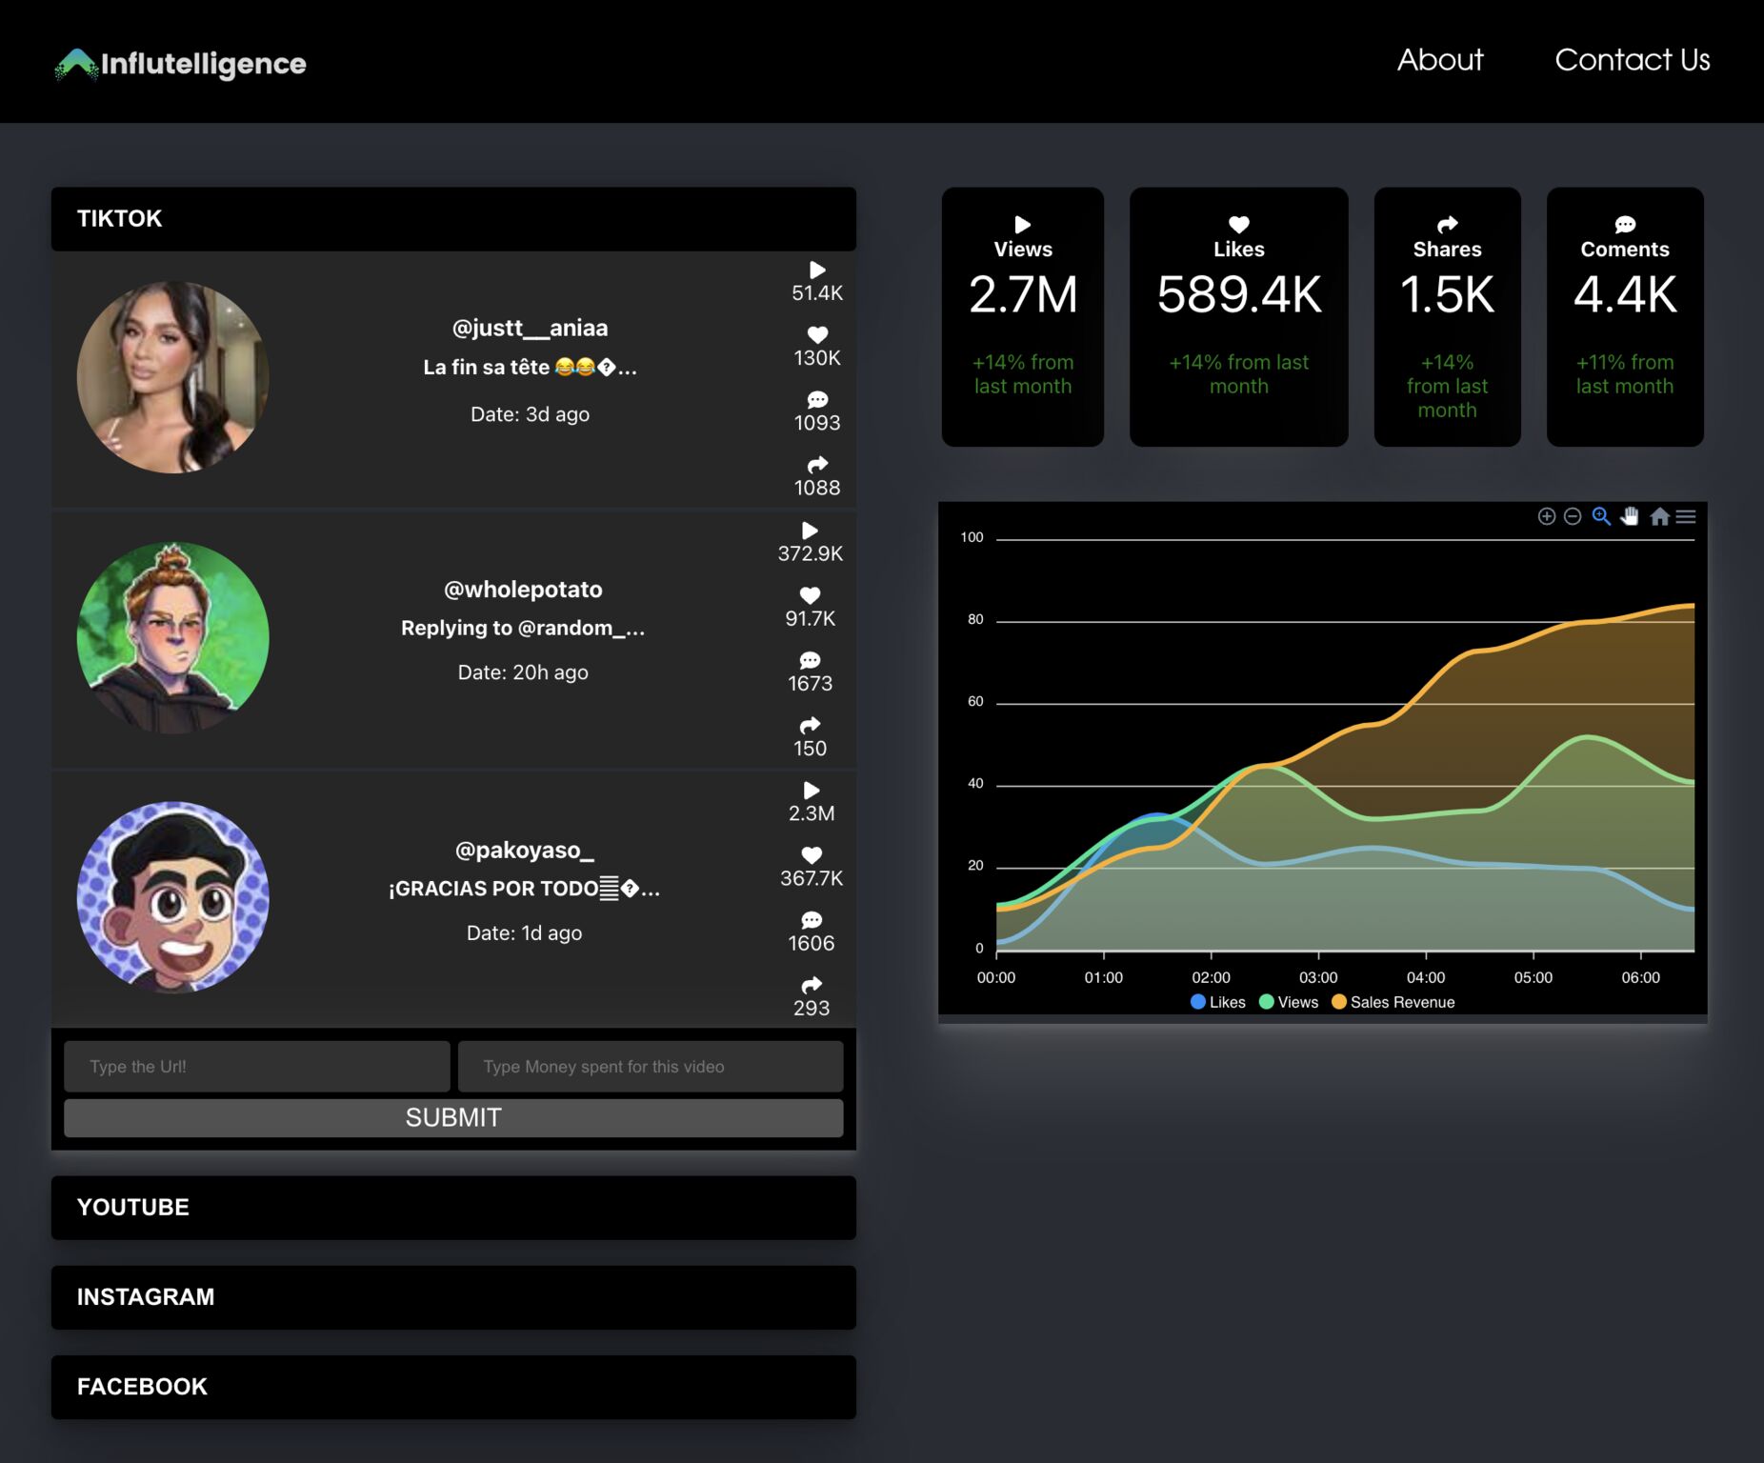The image size is (1764, 1463).
Task: Activate chart panning hand tool
Action: click(1631, 516)
